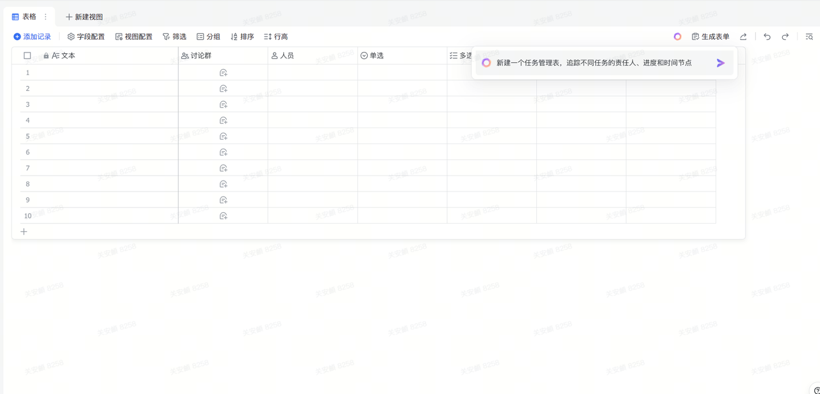Focus the AI prompt text input

[x=602, y=63]
